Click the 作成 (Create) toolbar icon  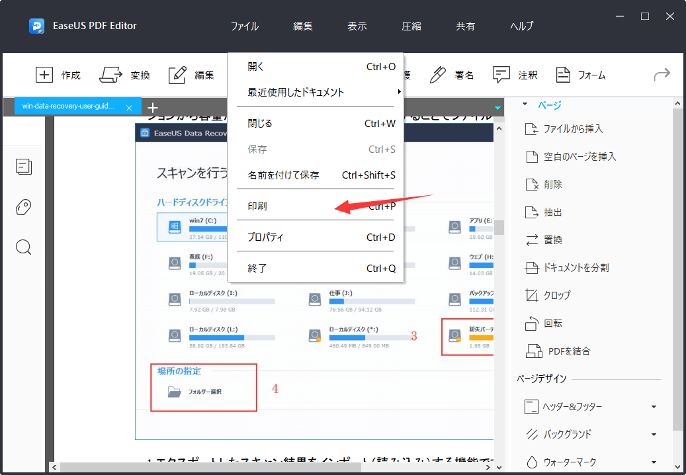pyautogui.click(x=44, y=75)
